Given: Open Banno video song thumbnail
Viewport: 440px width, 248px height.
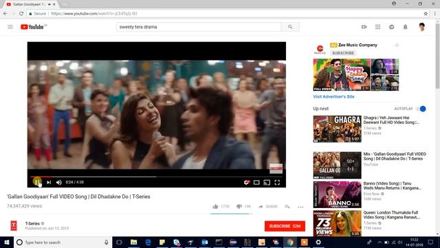Looking at the screenshot, I should point(338,194).
